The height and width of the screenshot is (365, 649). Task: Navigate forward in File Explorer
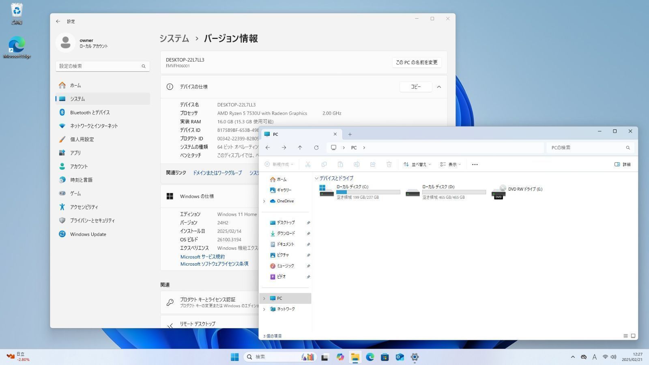(284, 148)
